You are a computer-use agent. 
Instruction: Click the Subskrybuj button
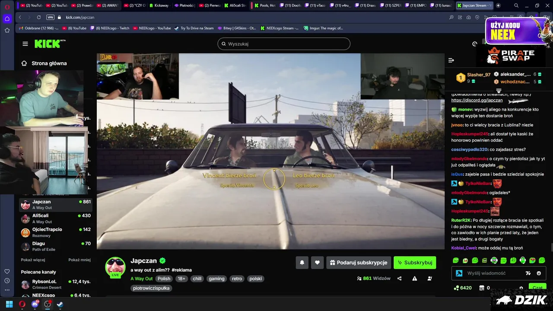(415, 263)
